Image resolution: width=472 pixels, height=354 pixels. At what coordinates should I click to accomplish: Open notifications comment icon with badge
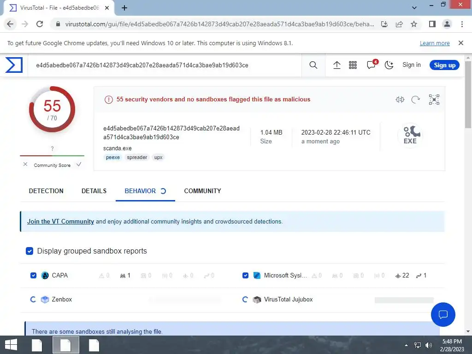point(372,65)
